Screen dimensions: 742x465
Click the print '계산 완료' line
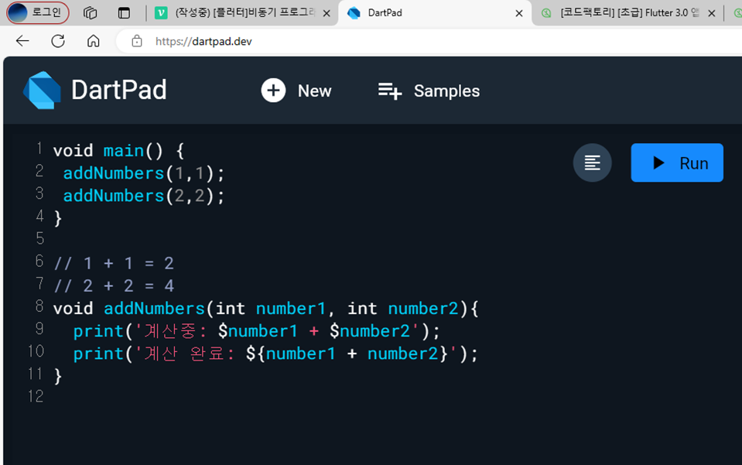click(275, 354)
